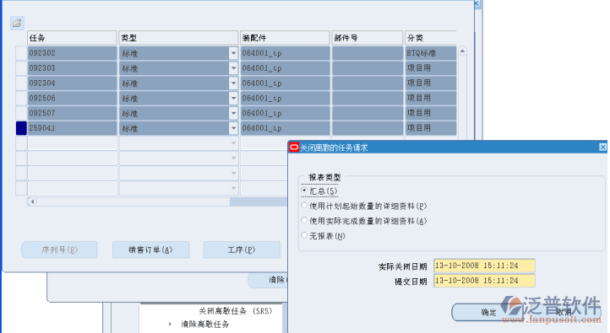Open the 类型 dropdown for task 092304
The width and height of the screenshot is (610, 333).
point(233,83)
